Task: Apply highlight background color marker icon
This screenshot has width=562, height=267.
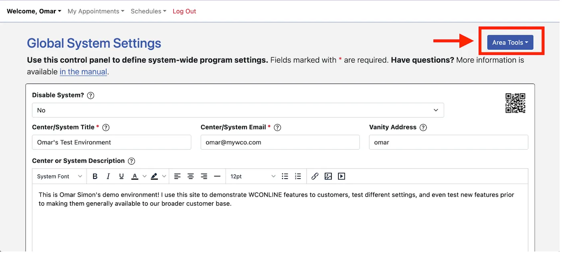Action: pyautogui.click(x=154, y=176)
